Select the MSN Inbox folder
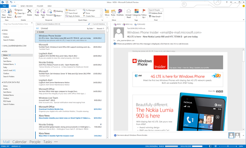The width and height of the screenshot is (246, 148). (17, 55)
